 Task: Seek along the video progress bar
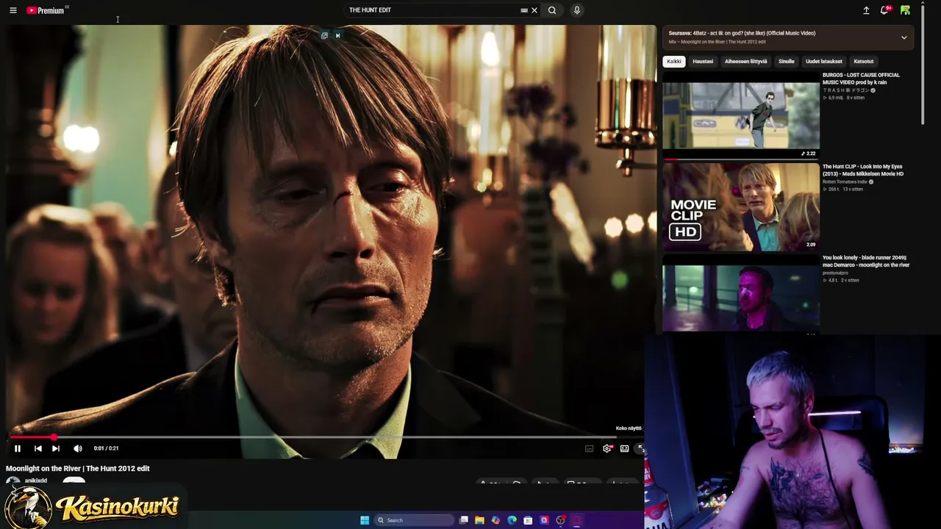326,437
